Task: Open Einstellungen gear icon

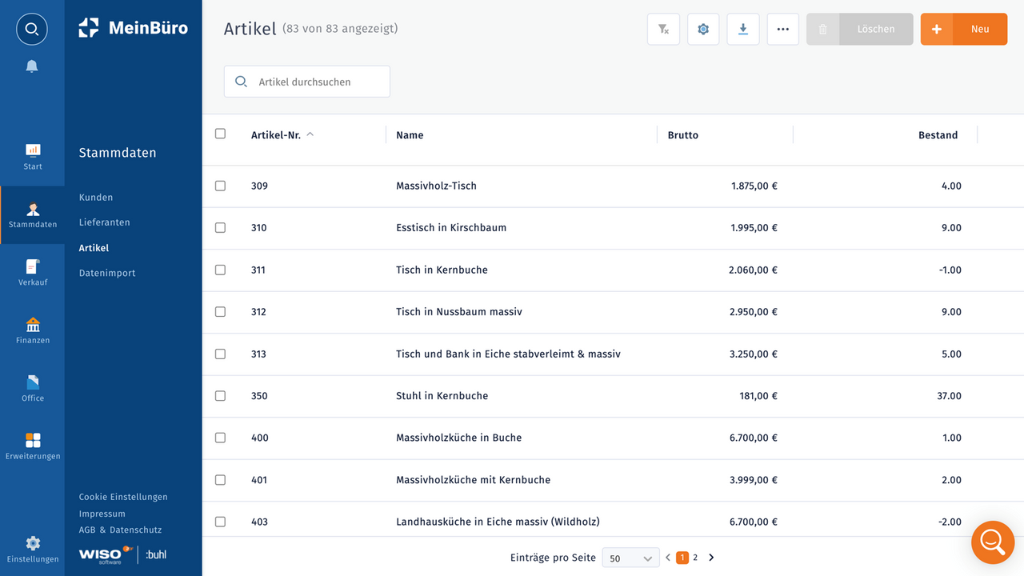Action: pyautogui.click(x=33, y=543)
